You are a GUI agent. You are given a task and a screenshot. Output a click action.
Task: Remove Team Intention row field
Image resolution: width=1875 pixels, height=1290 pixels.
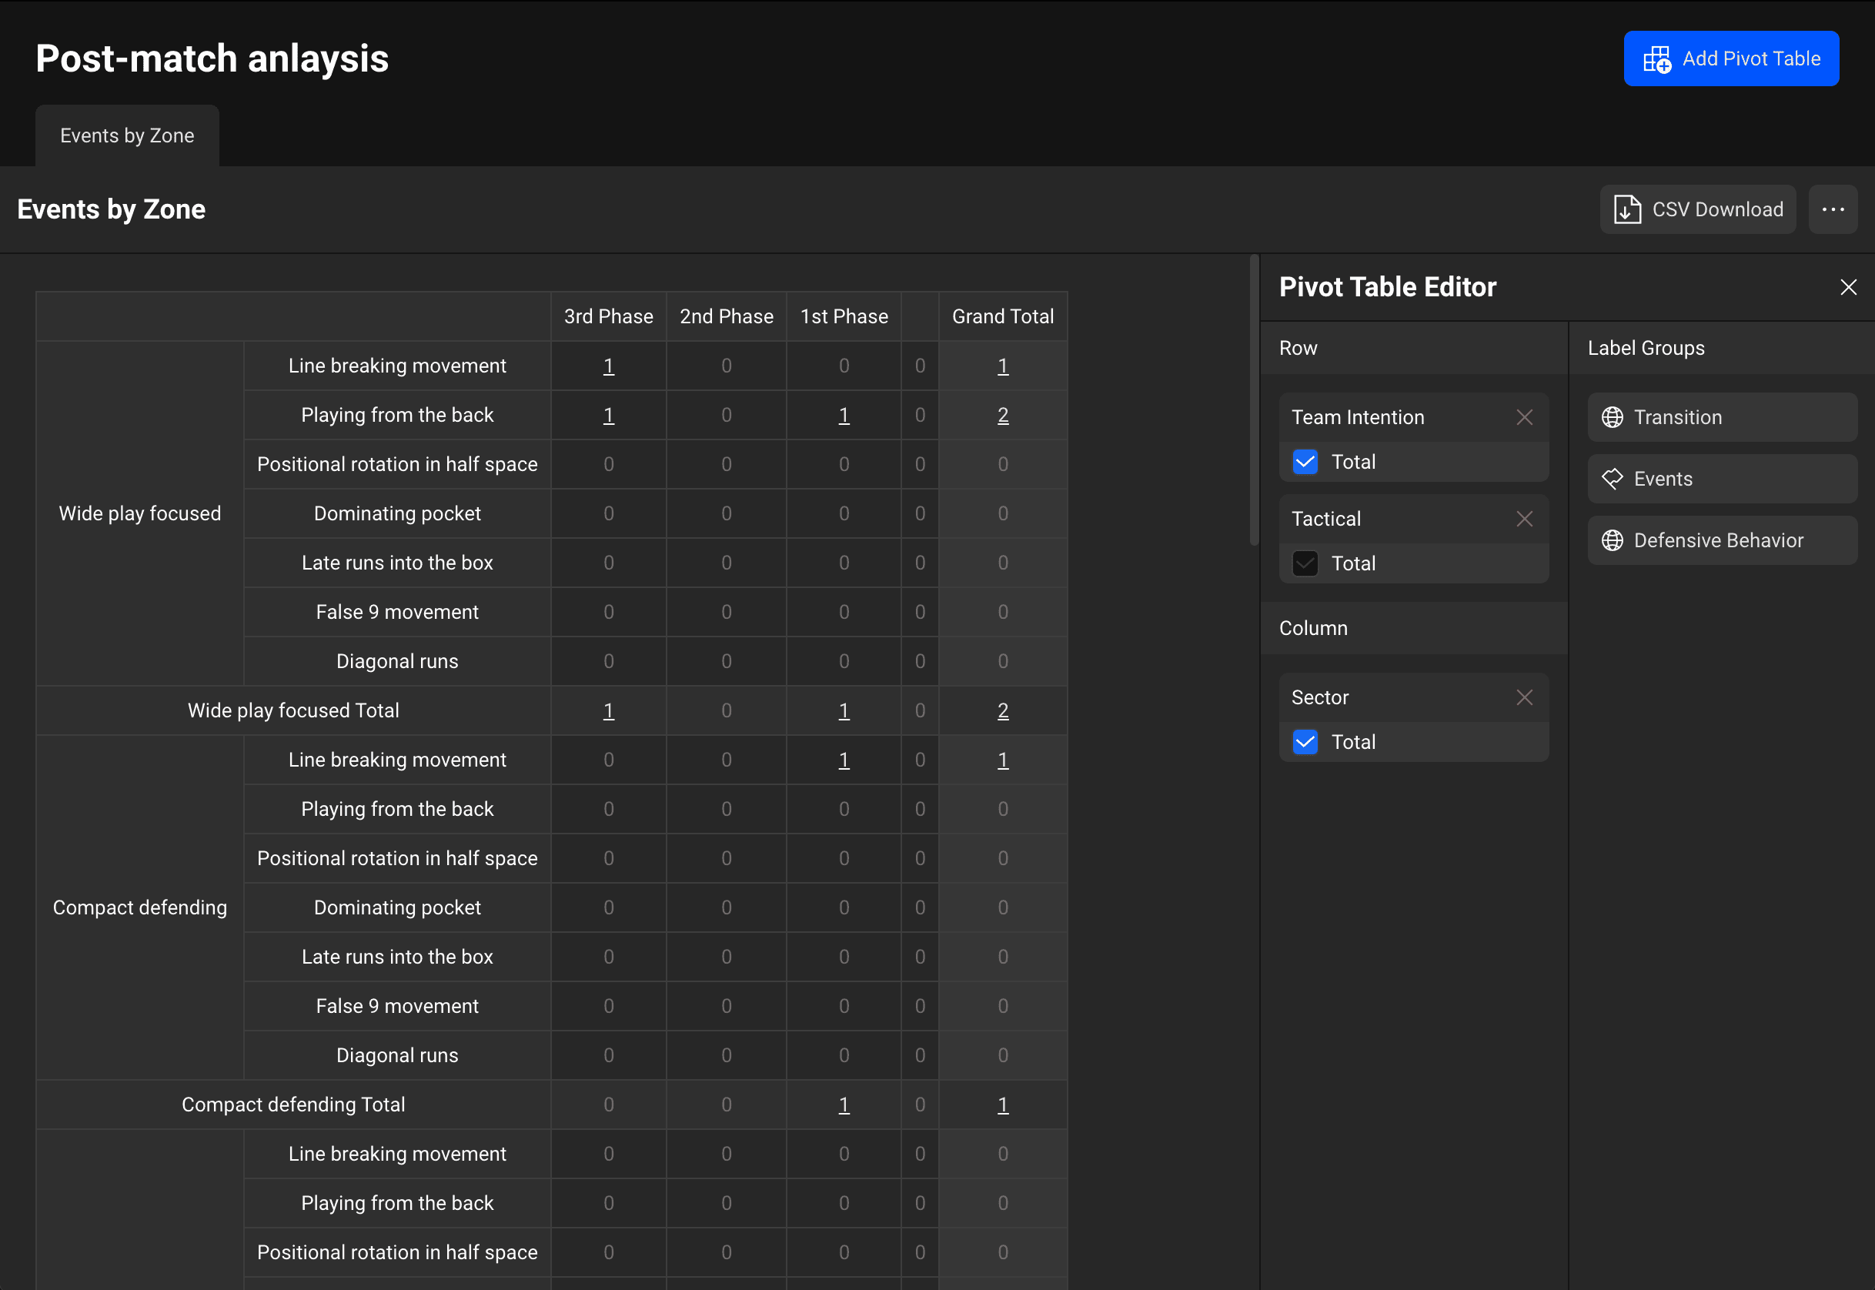[x=1523, y=417]
